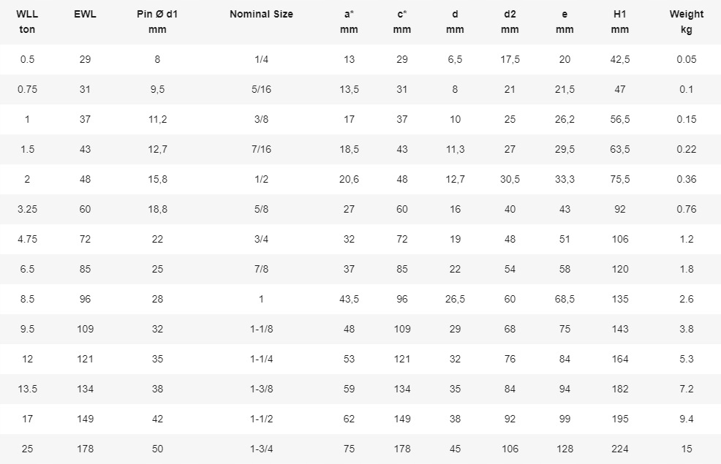The width and height of the screenshot is (721, 464).
Task: Click the 13.5 ton WLL cell
Action: 27,389
